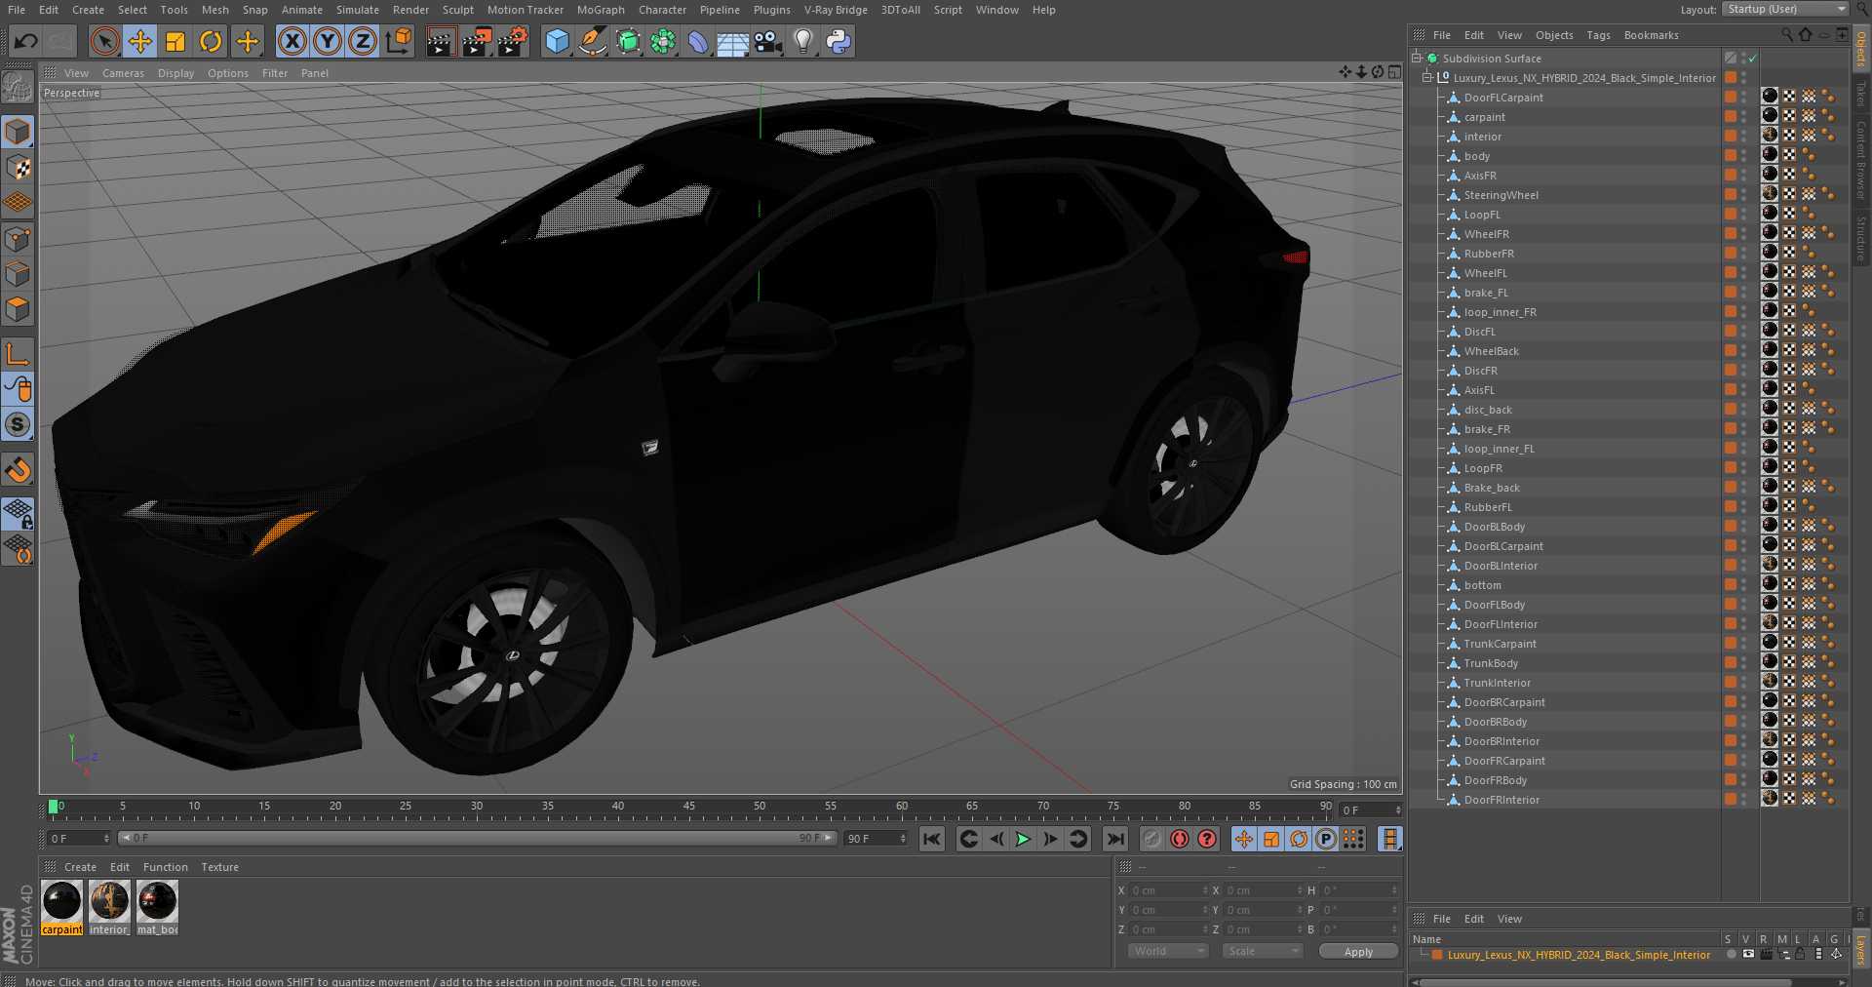Click the Make Editable icon
1872x987 pixels.
(18, 89)
